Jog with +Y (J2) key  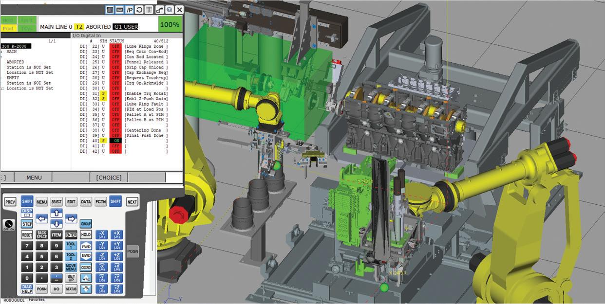pos(117,246)
